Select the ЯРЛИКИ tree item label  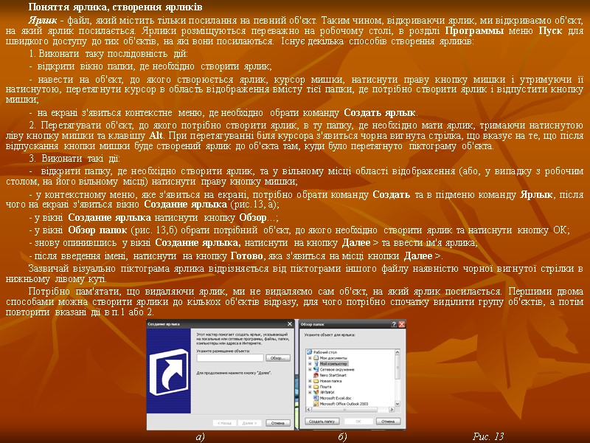click(x=327, y=393)
